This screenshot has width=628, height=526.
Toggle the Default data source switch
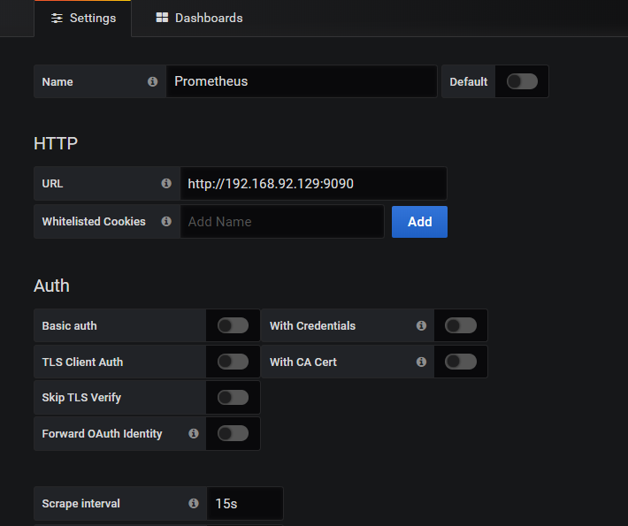(522, 81)
